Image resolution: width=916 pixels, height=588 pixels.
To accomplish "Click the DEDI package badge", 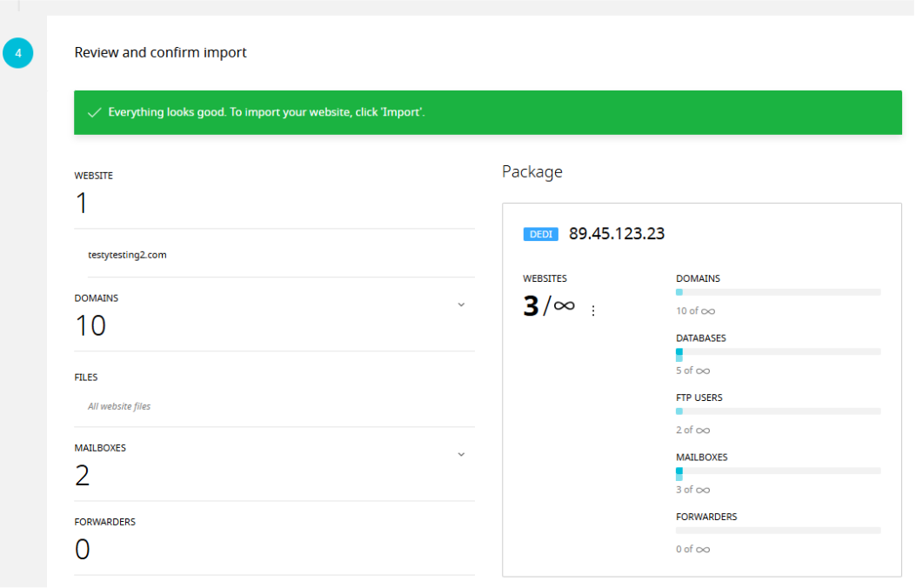I will pos(540,234).
